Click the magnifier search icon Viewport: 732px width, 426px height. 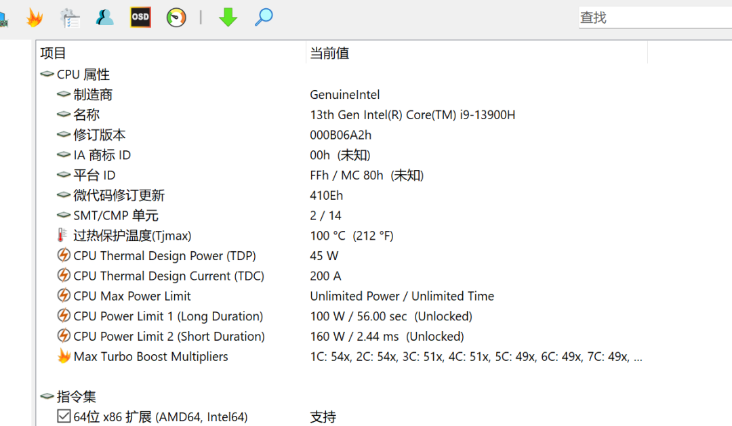(x=263, y=17)
